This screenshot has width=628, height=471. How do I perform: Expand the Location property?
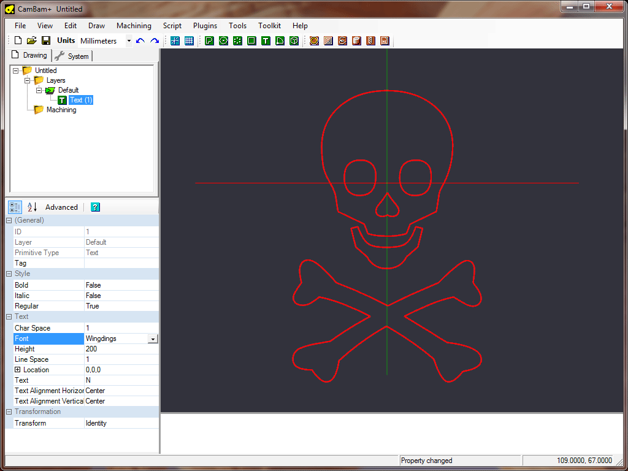tap(18, 370)
